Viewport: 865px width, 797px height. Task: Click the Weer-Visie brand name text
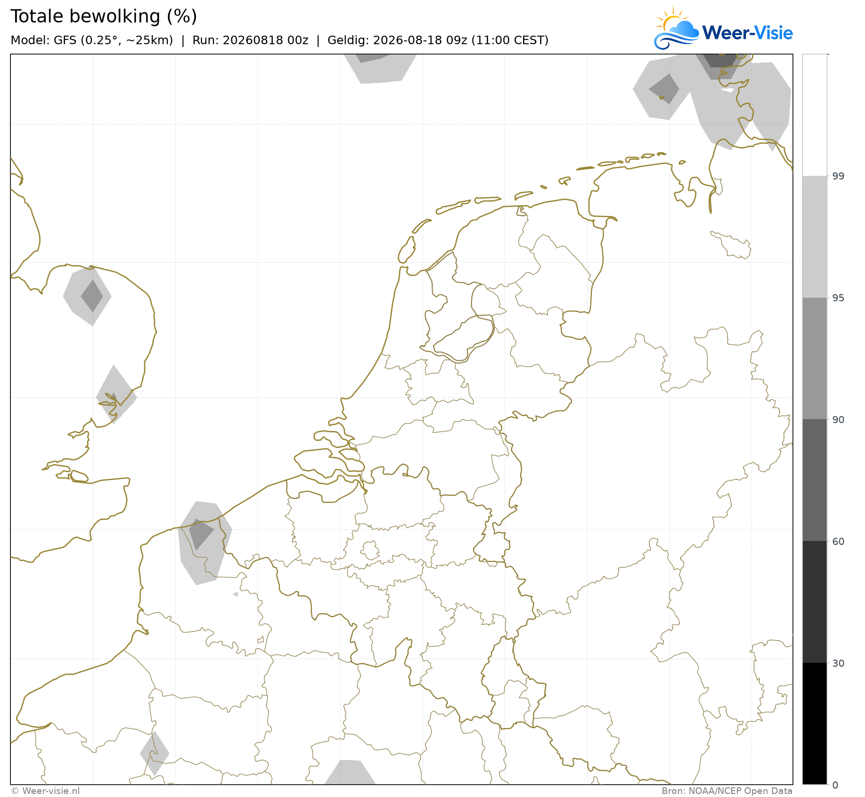click(747, 33)
